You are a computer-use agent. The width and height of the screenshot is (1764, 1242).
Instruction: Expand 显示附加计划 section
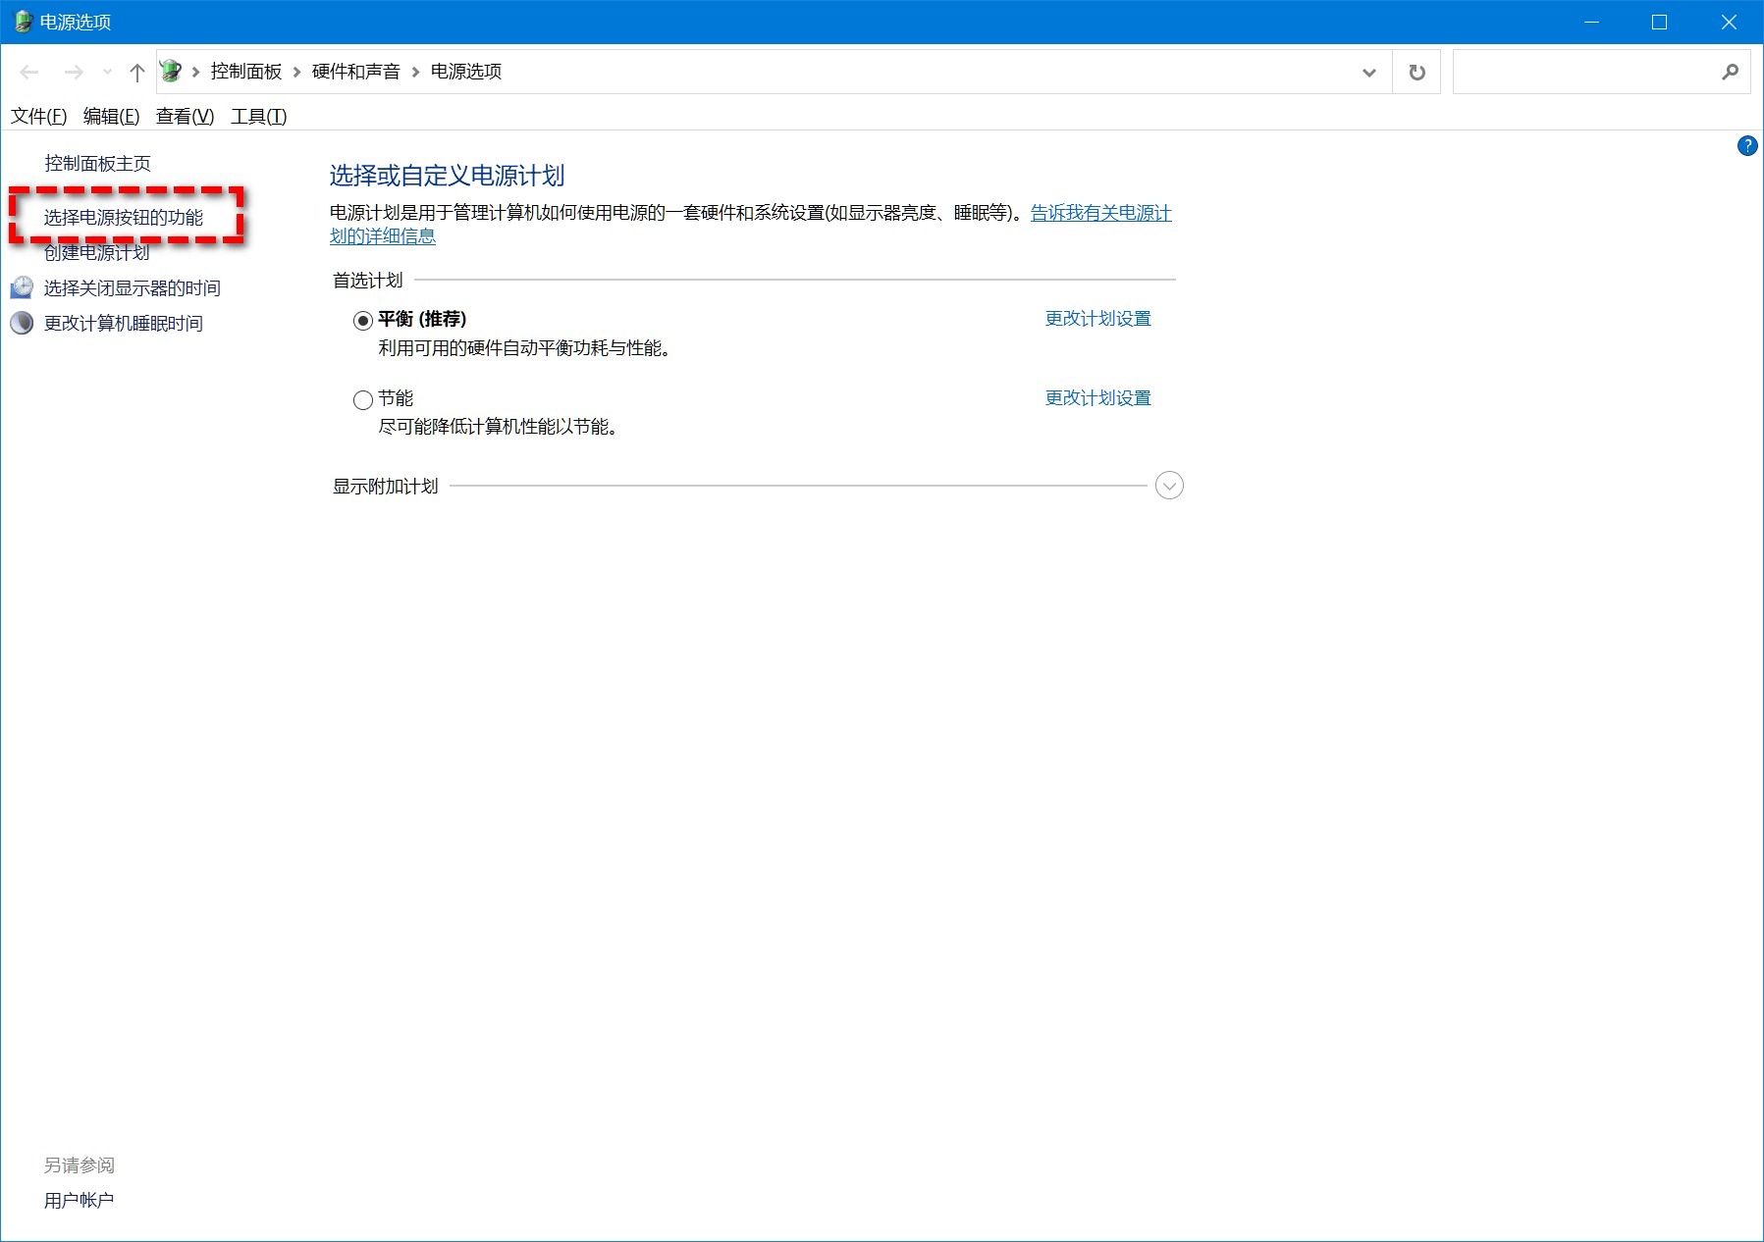pyautogui.click(x=1167, y=485)
